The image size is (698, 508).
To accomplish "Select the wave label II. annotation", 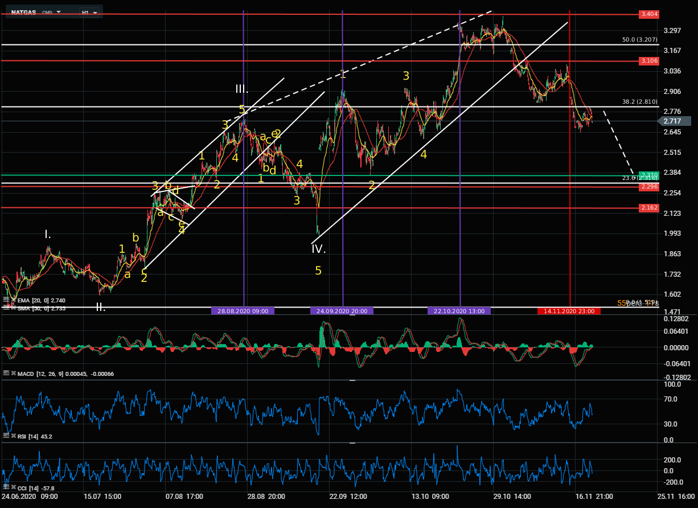I will click(x=100, y=307).
